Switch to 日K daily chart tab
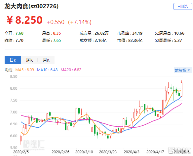The image size is (193, 156). [x=13, y=60]
